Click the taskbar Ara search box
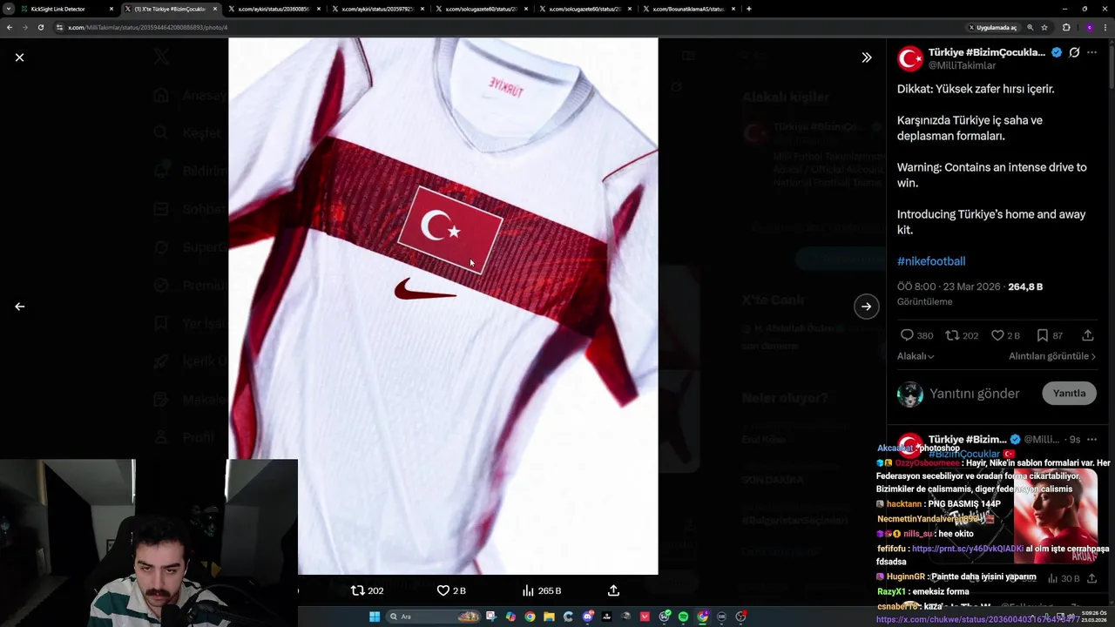Image resolution: width=1115 pixels, height=627 pixels. click(x=433, y=617)
